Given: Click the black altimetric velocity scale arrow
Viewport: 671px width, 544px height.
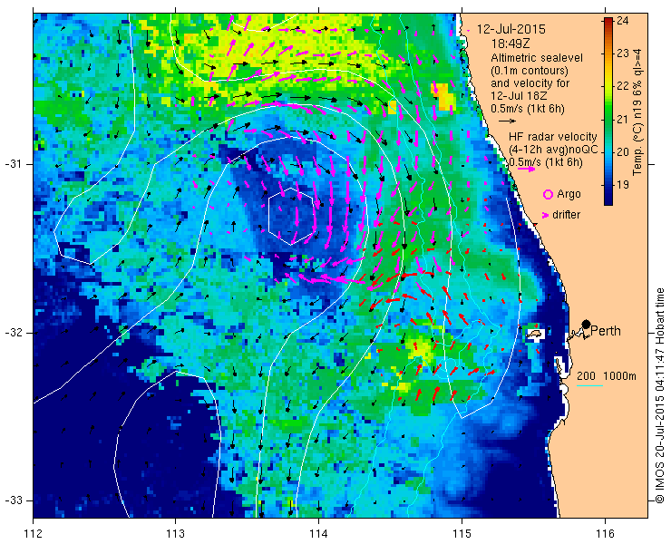Looking at the screenshot, I should click(508, 121).
